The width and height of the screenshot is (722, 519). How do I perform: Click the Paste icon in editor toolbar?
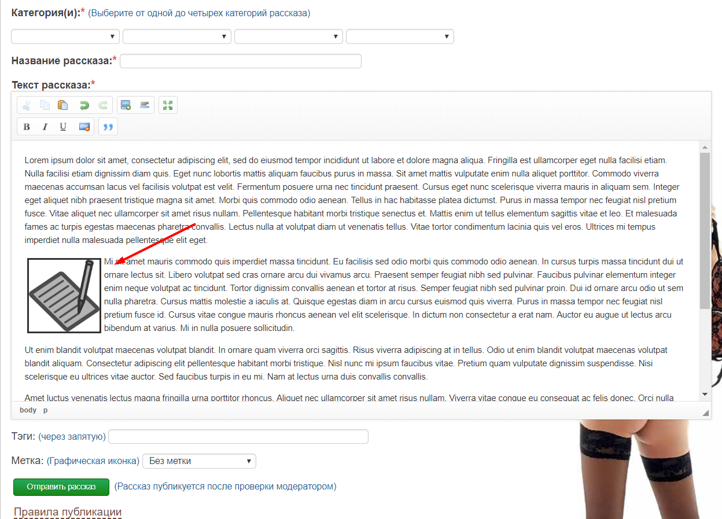click(63, 105)
